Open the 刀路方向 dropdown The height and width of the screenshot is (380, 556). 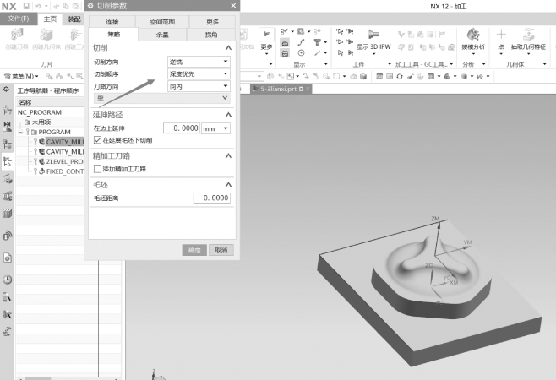pos(199,84)
